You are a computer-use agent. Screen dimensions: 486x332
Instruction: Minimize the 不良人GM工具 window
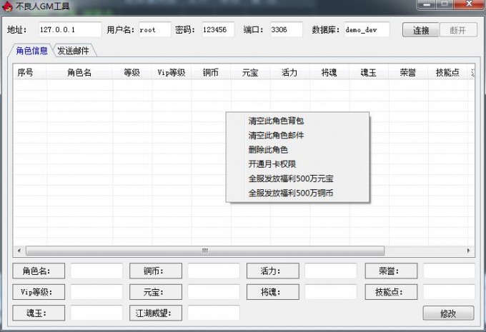(x=427, y=4)
